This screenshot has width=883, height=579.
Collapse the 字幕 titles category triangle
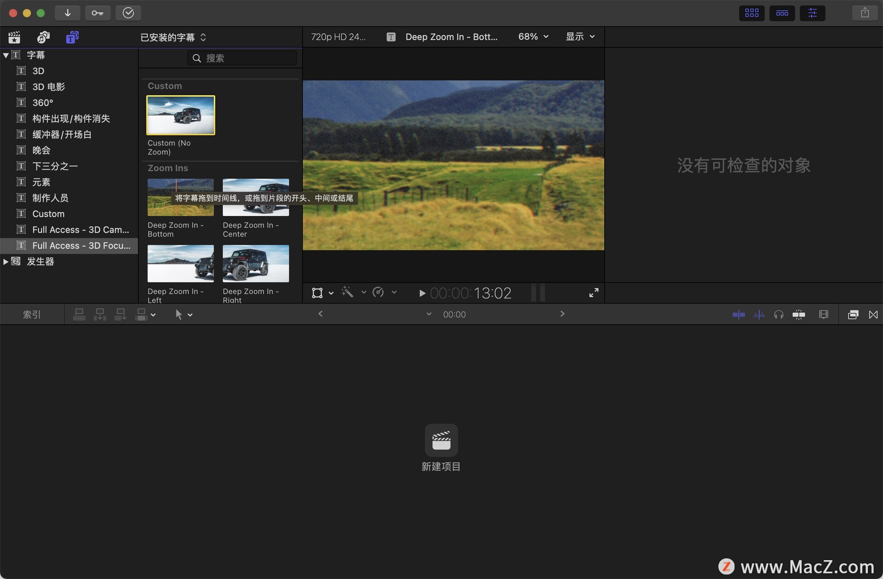pyautogui.click(x=6, y=55)
